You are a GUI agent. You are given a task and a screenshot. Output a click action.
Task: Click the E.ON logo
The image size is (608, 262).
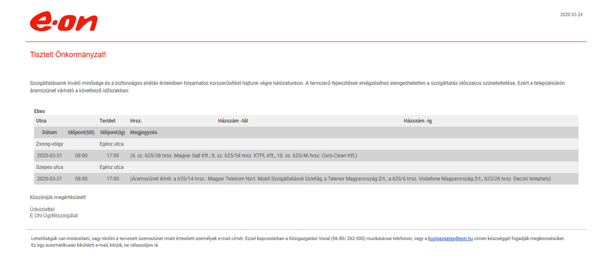coord(64,22)
